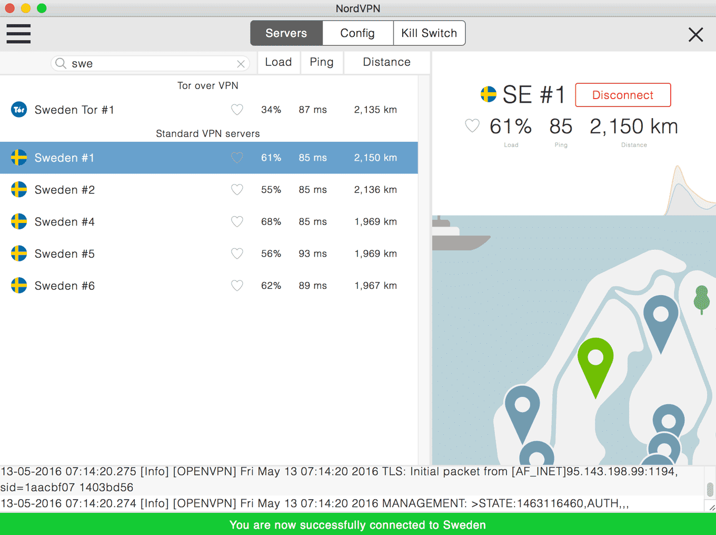This screenshot has height=535, width=716.
Task: Select the blue map pin near the tree
Action: click(x=661, y=324)
